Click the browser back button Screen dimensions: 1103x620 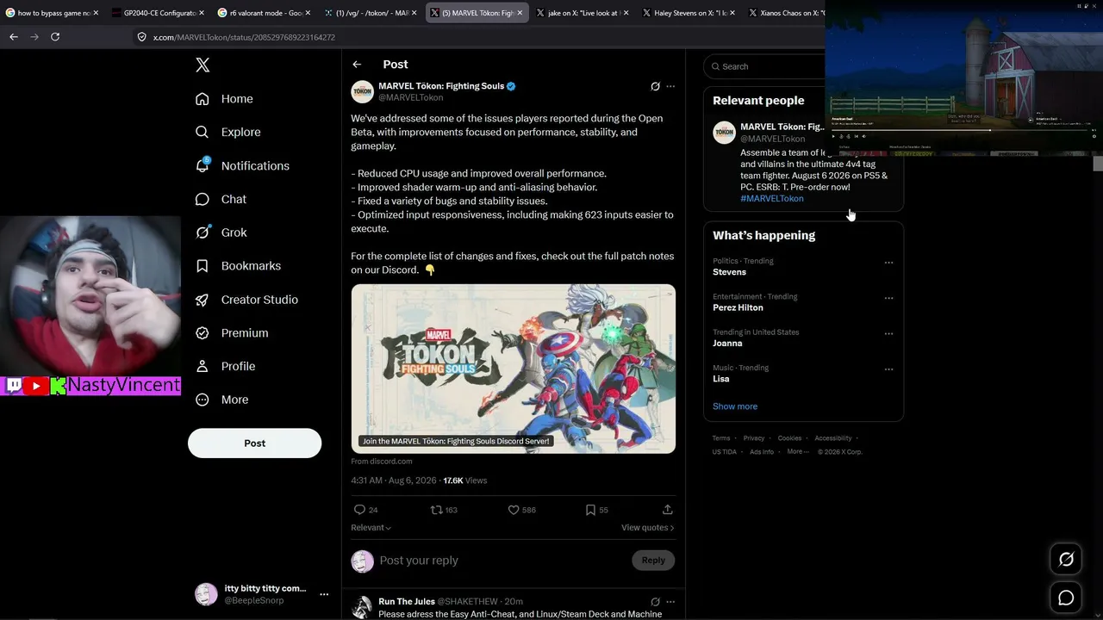click(x=14, y=37)
